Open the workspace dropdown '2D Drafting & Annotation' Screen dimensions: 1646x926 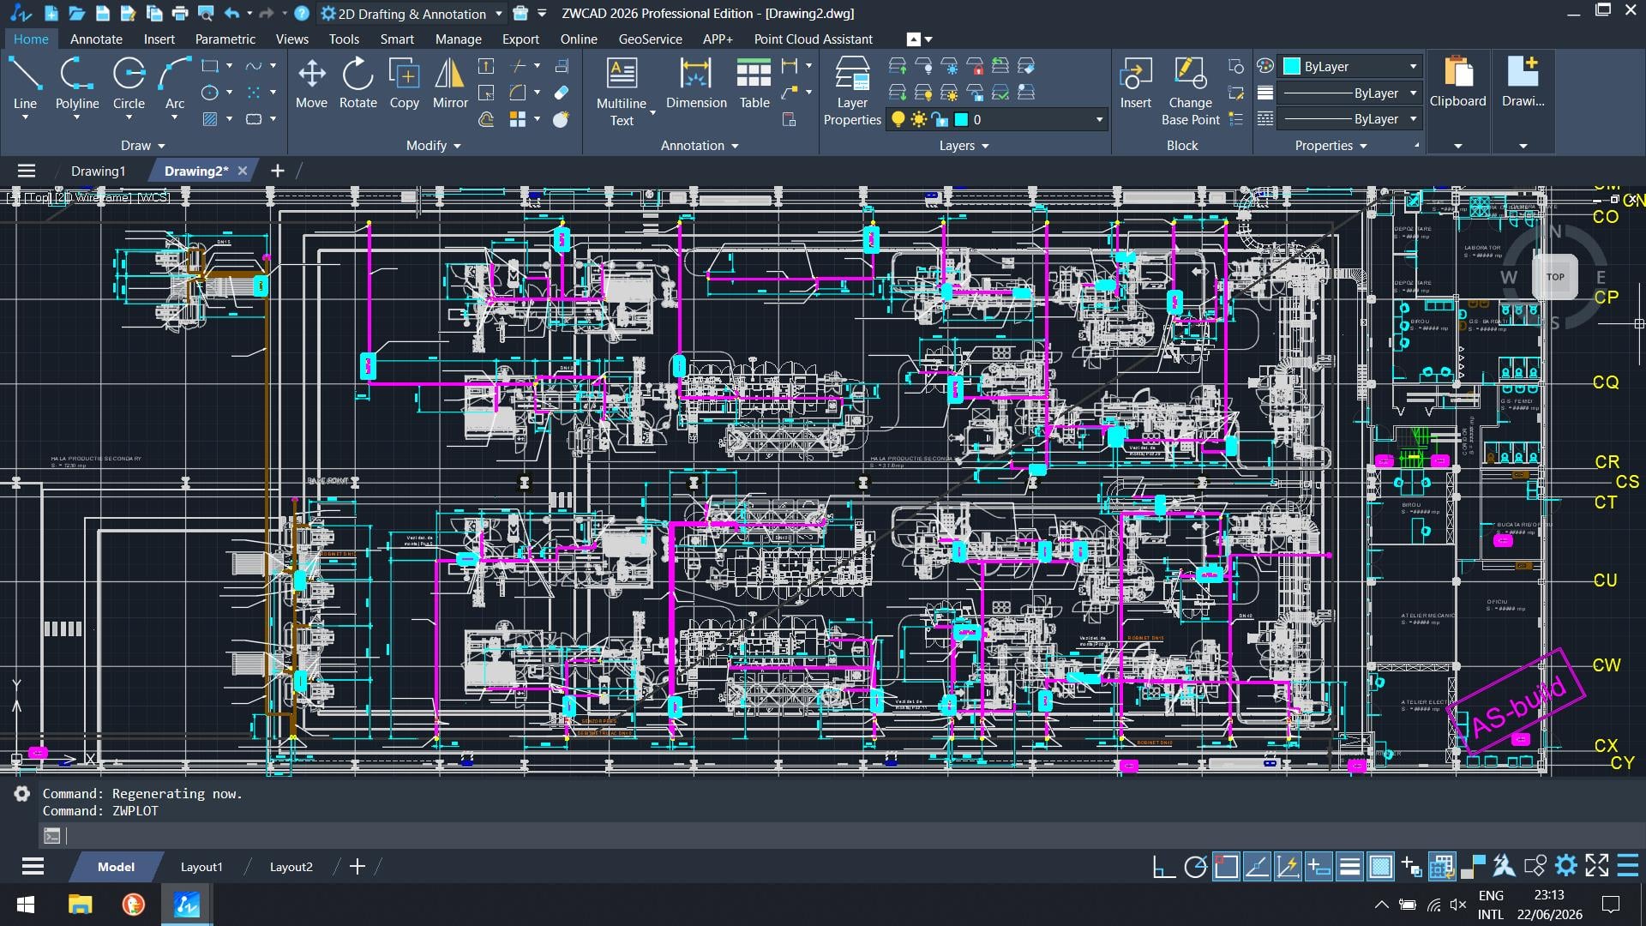pos(411,14)
